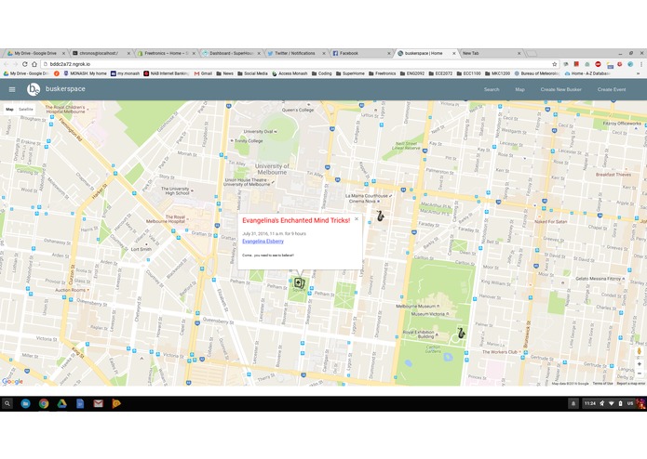647x459 pixels.
Task: Open Create Event page
Action: click(612, 89)
